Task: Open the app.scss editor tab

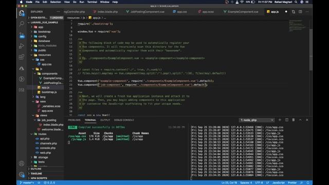Action: (x=206, y=12)
